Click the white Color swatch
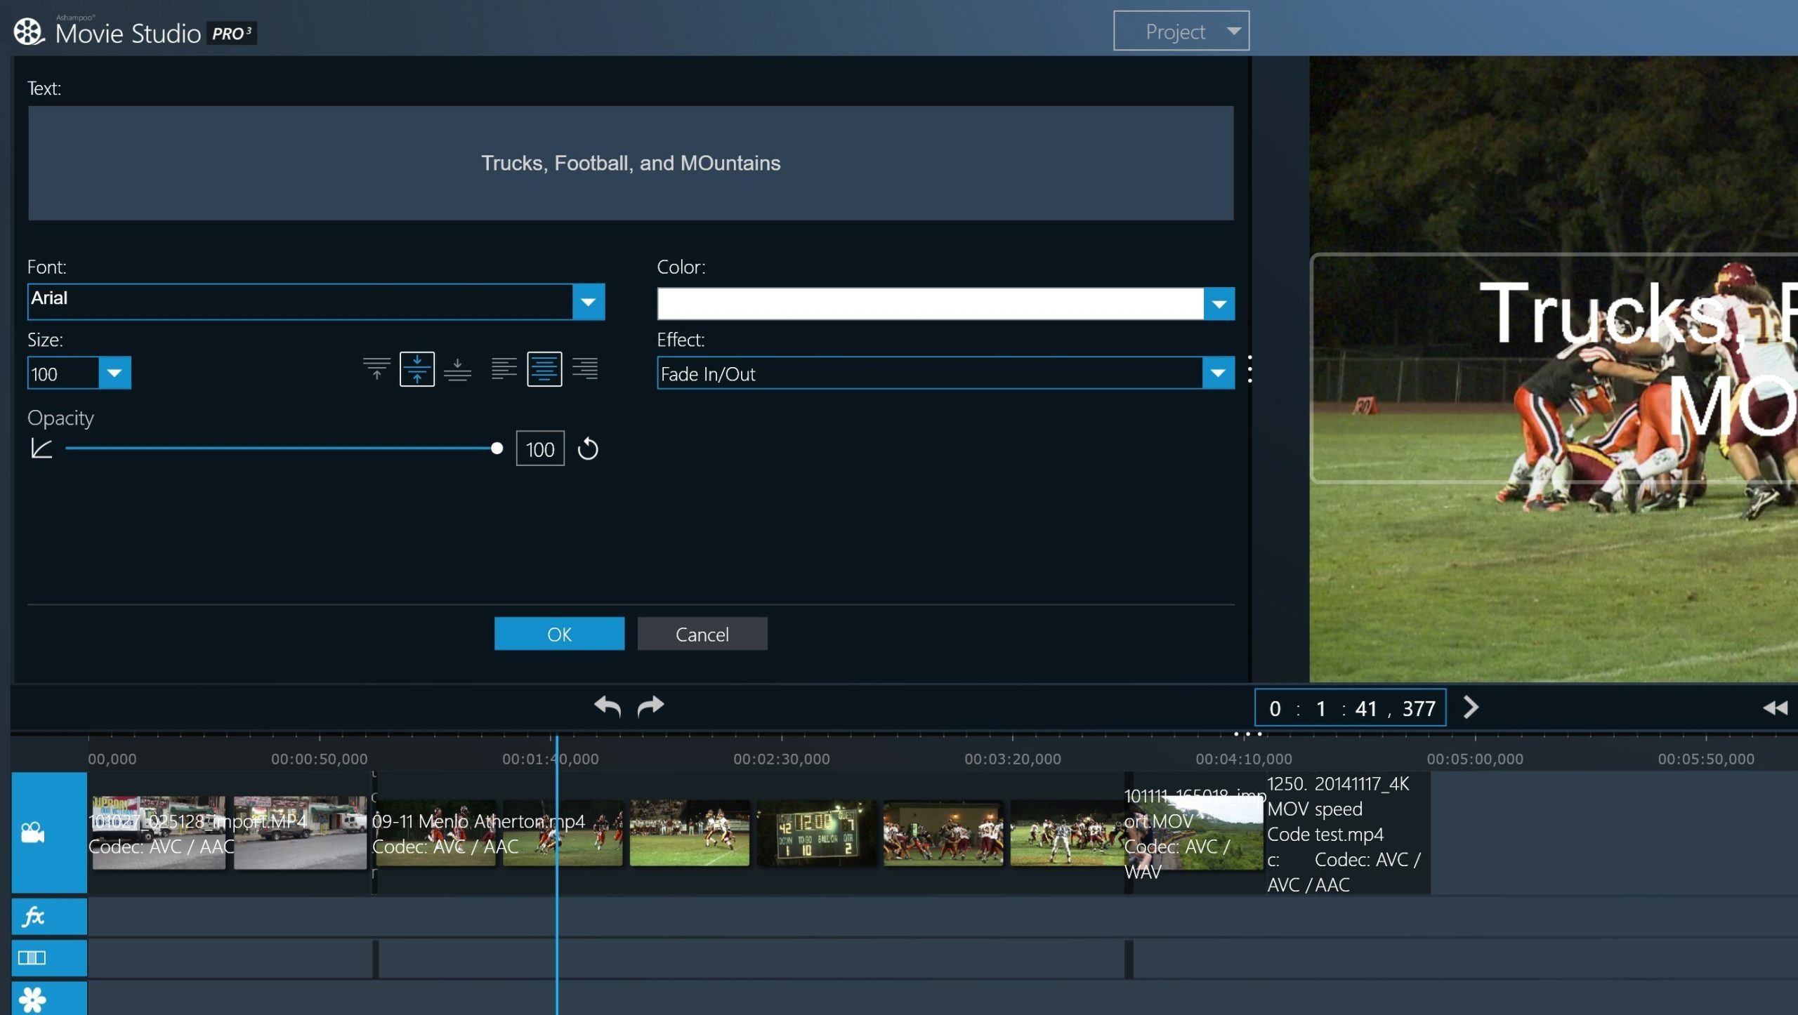1798x1015 pixels. click(930, 304)
